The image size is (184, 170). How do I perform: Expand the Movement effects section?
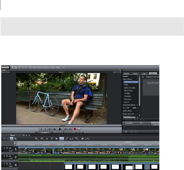[137, 105]
